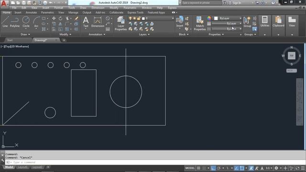Click the Mirror tool in Modify panel

(61, 24)
